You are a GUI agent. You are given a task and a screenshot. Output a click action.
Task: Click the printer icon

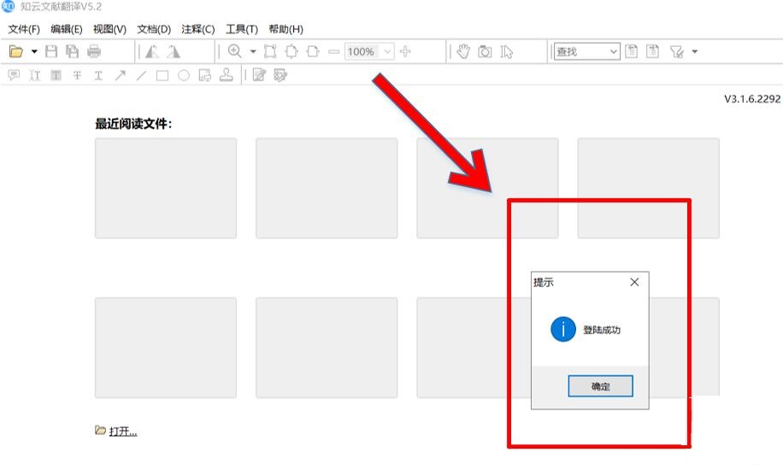tap(94, 52)
